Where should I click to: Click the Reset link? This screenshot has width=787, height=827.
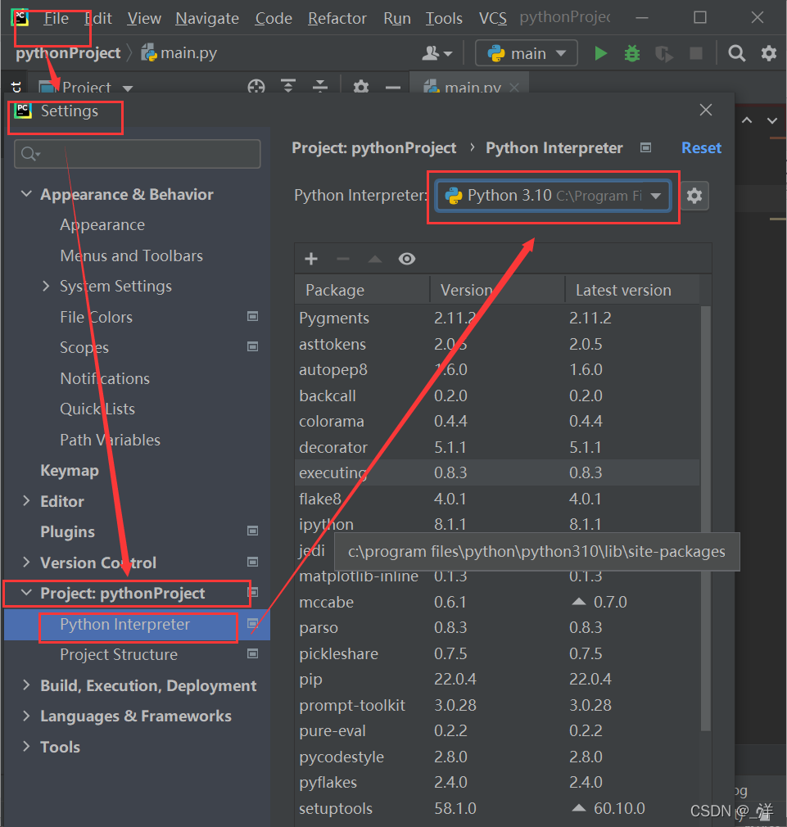(701, 148)
